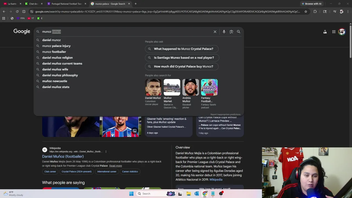
Task: Click inside the Google search input field
Action: 127,32
